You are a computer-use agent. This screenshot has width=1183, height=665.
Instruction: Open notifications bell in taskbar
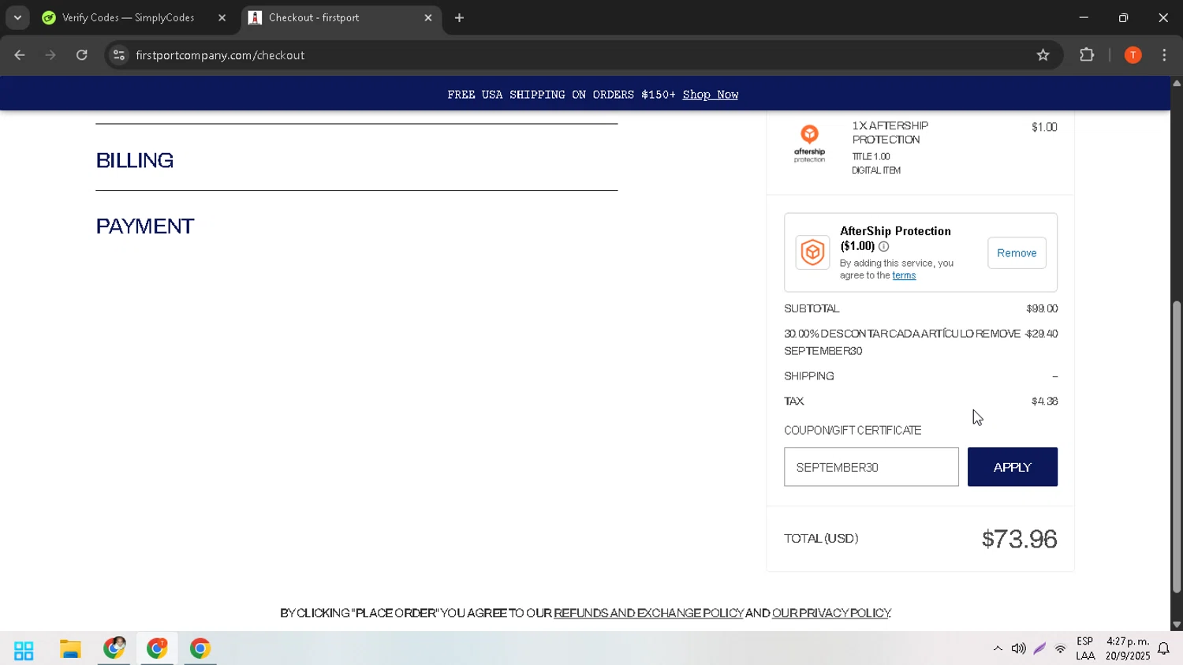[1163, 649]
